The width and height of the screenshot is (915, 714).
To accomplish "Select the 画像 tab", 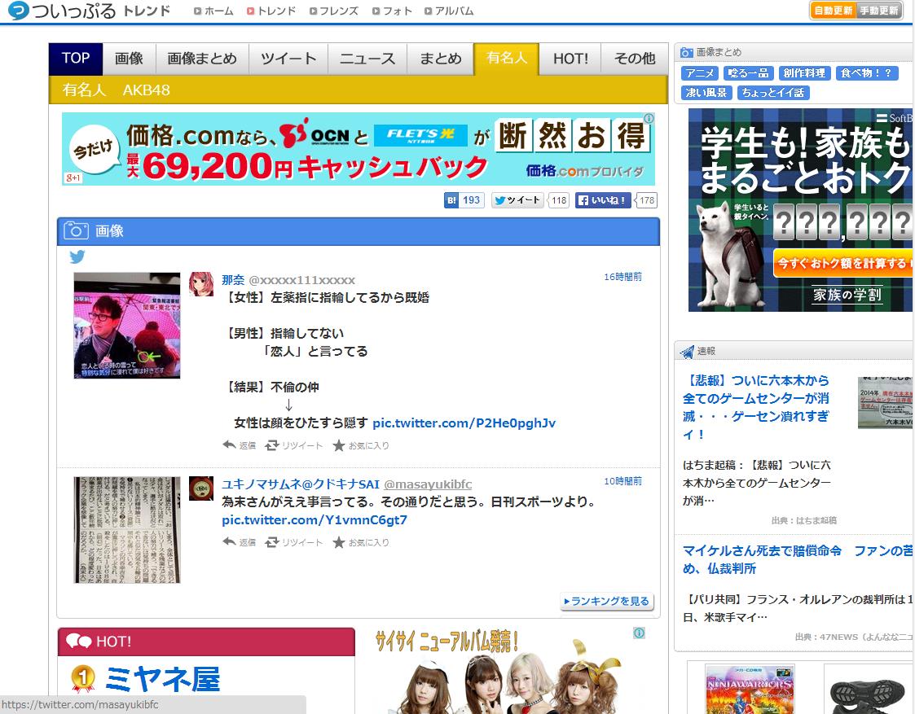I will click(x=129, y=59).
